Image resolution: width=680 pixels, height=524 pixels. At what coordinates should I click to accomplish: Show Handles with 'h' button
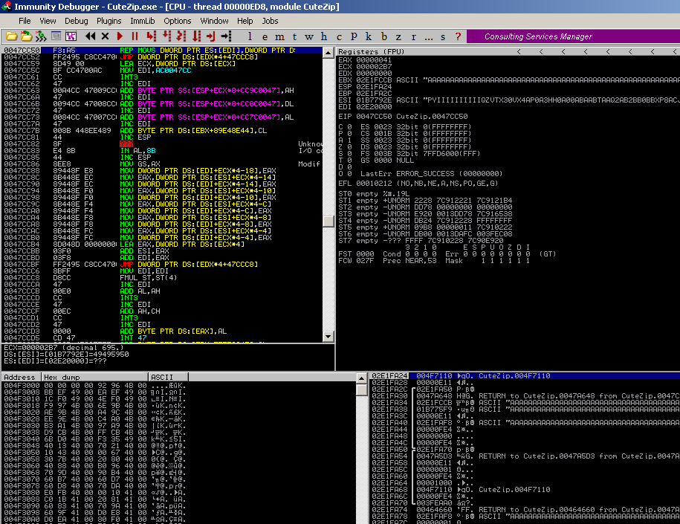pos(324,37)
